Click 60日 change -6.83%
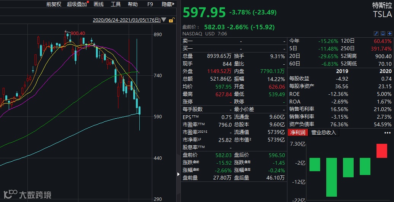The width and height of the screenshot is (394, 202). [x=330, y=64]
